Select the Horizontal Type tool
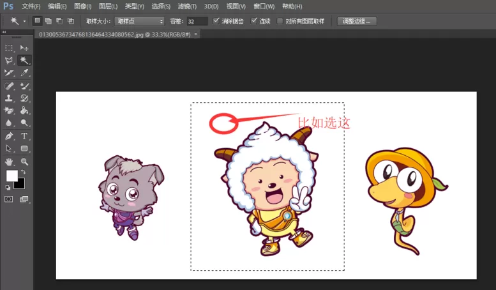 24,136
